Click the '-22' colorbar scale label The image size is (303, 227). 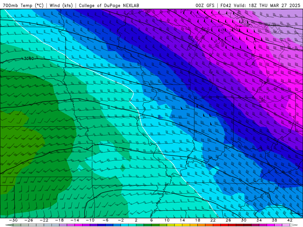[x=44, y=220]
